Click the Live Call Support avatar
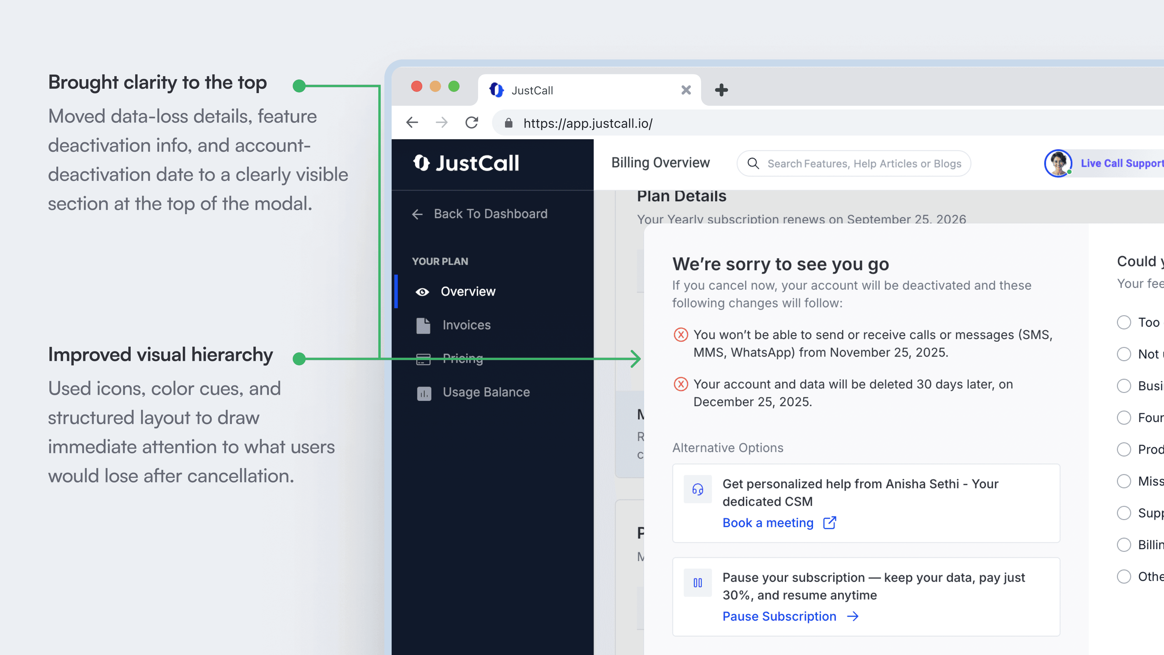The image size is (1164, 655). 1058,163
